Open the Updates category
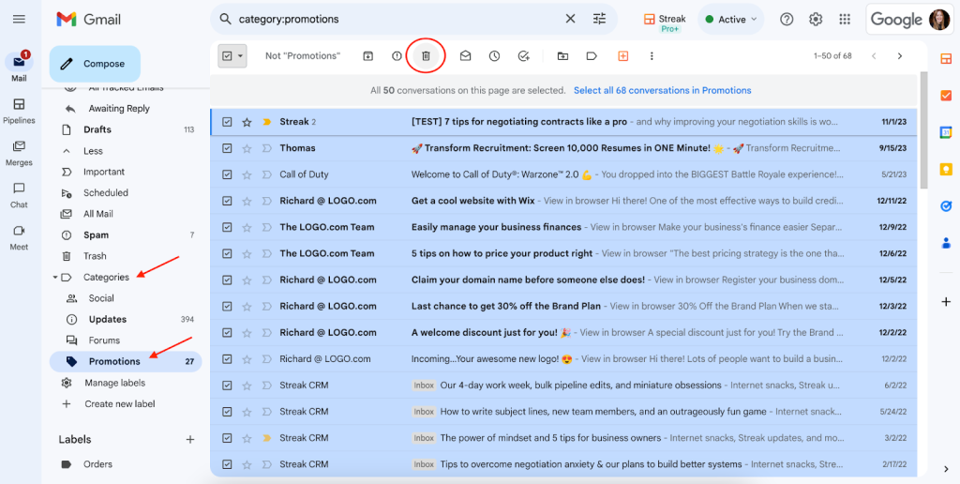Image resolution: width=960 pixels, height=484 pixels. coord(108,319)
